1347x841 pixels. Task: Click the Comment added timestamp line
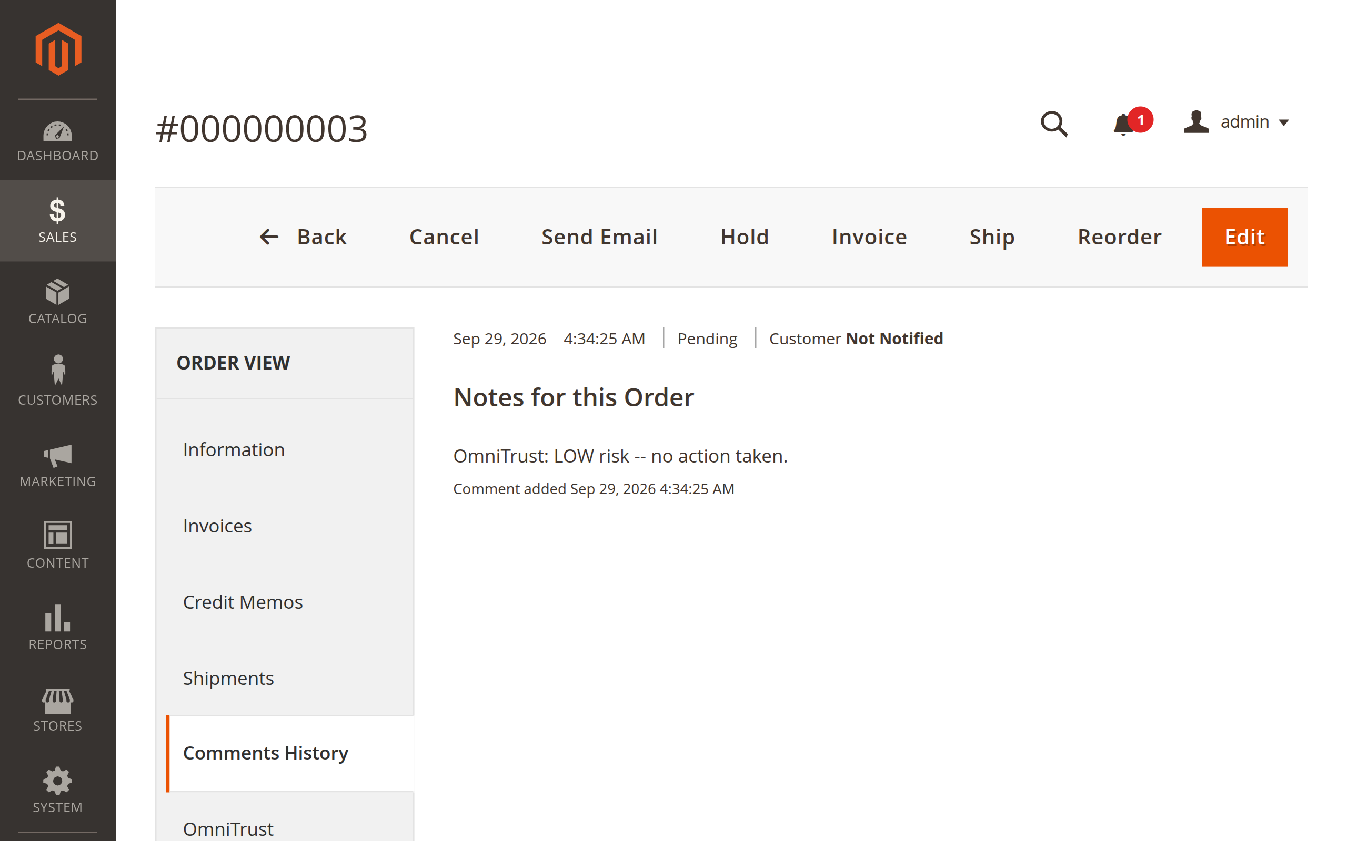tap(594, 488)
